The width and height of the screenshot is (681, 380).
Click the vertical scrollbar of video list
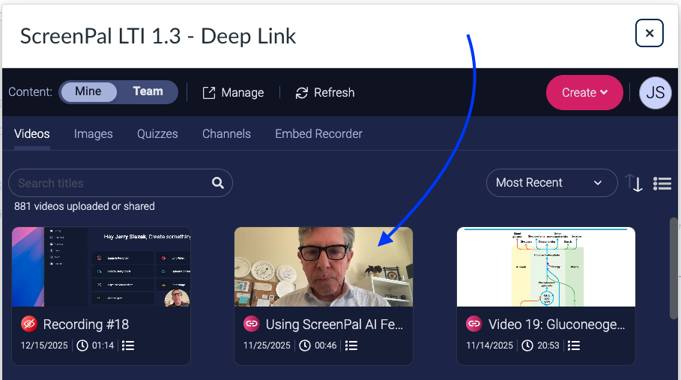(674, 269)
